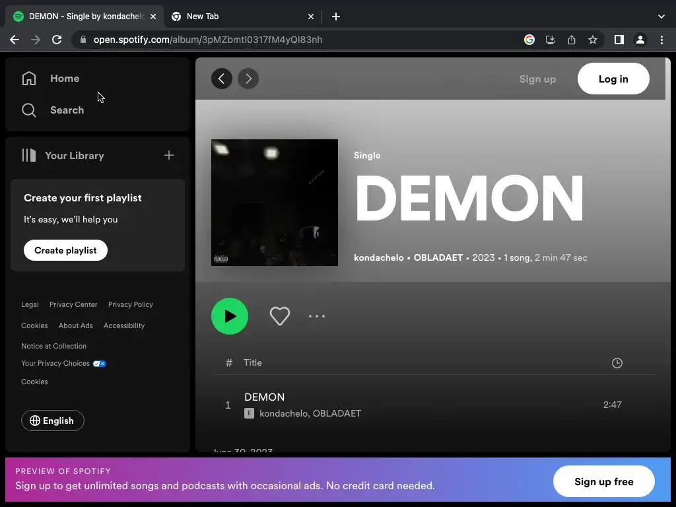Screen dimensions: 676x507
Task: Click Sign up in the header
Action: pos(537,79)
